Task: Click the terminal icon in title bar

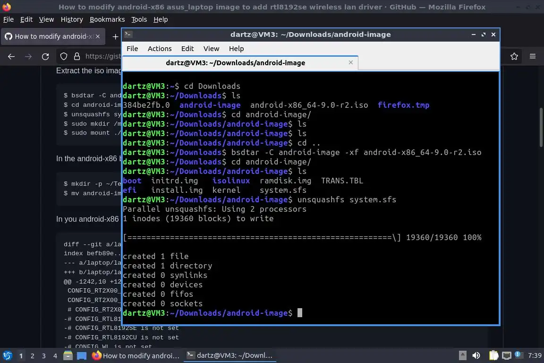Action: click(x=128, y=34)
